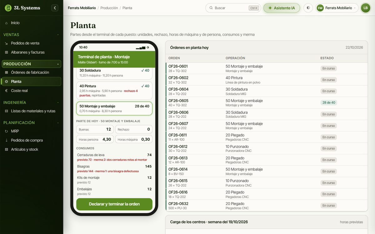Click the euro icon for Coste real
This screenshot has height=234, width=375.
pyautogui.click(x=7, y=90)
